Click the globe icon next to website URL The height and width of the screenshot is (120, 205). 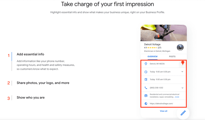click(x=146, y=104)
